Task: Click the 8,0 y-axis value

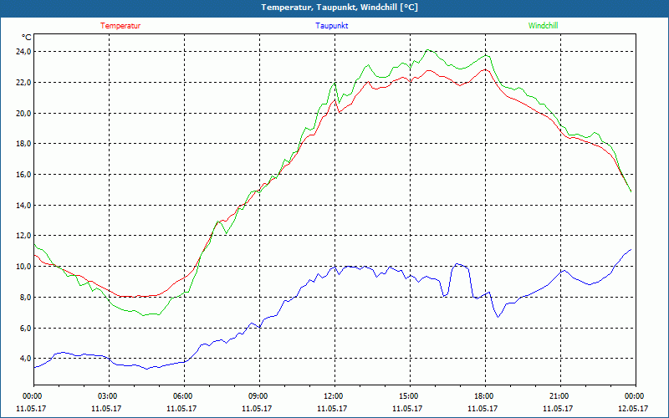Action: 26,298
